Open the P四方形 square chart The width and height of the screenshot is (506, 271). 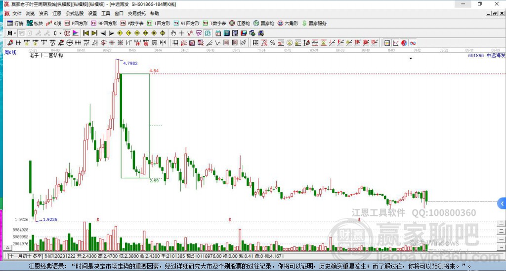pos(76,23)
